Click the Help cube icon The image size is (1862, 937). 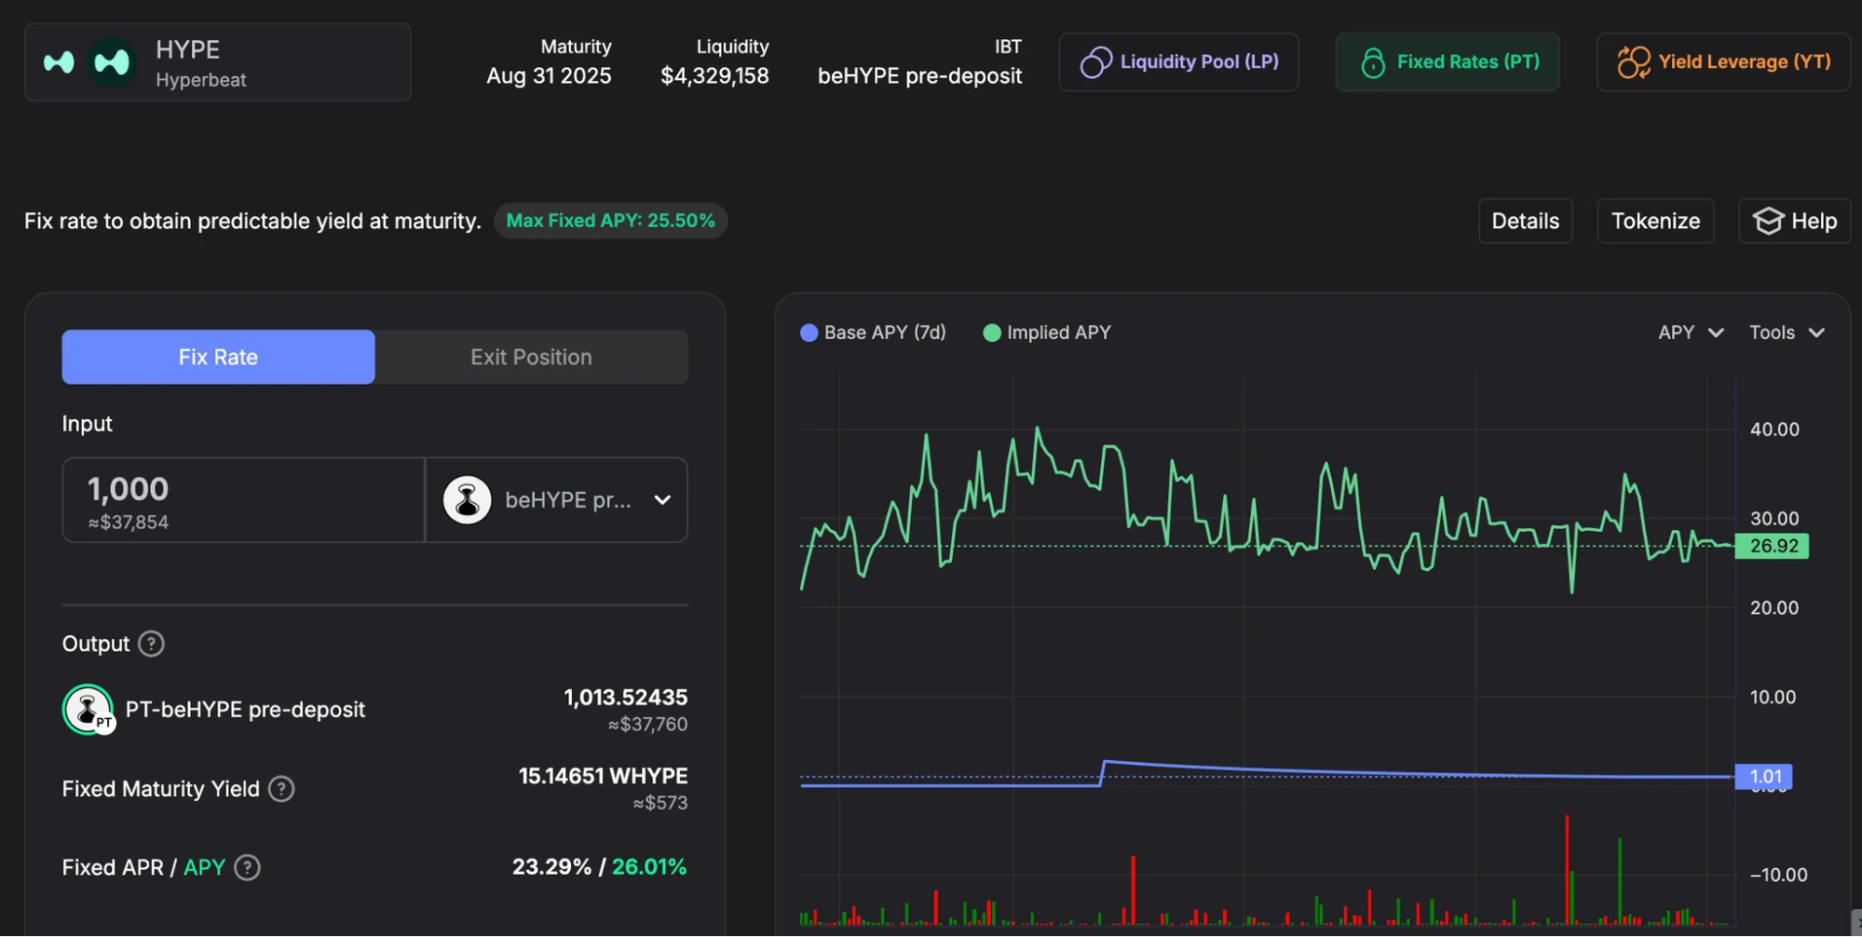click(1769, 221)
